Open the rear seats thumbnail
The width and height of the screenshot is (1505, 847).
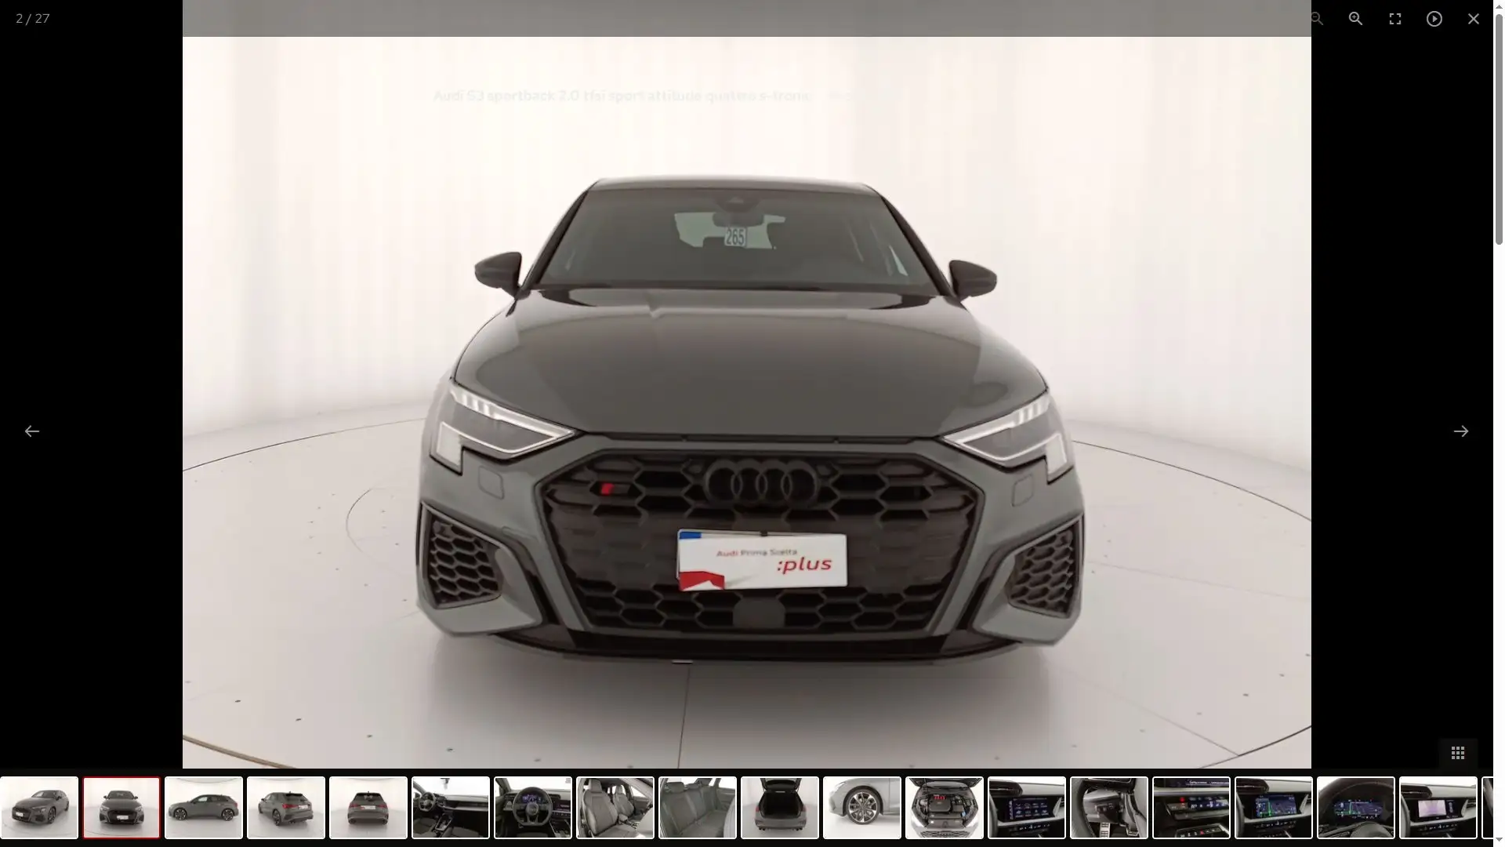[698, 808]
